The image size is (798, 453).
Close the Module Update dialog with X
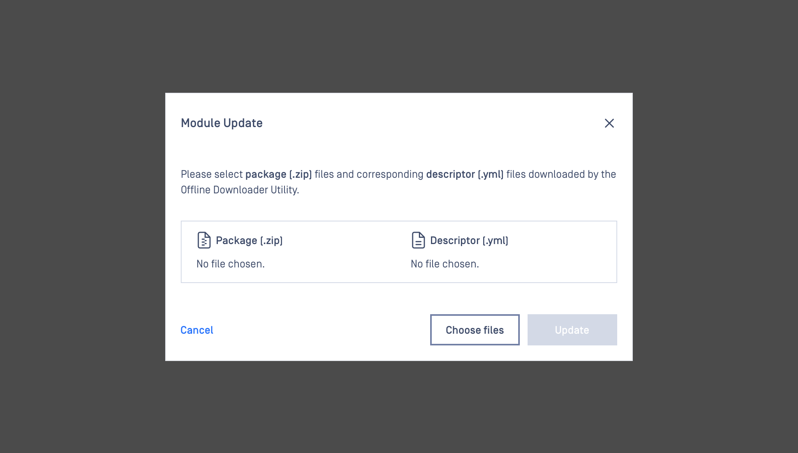609,123
